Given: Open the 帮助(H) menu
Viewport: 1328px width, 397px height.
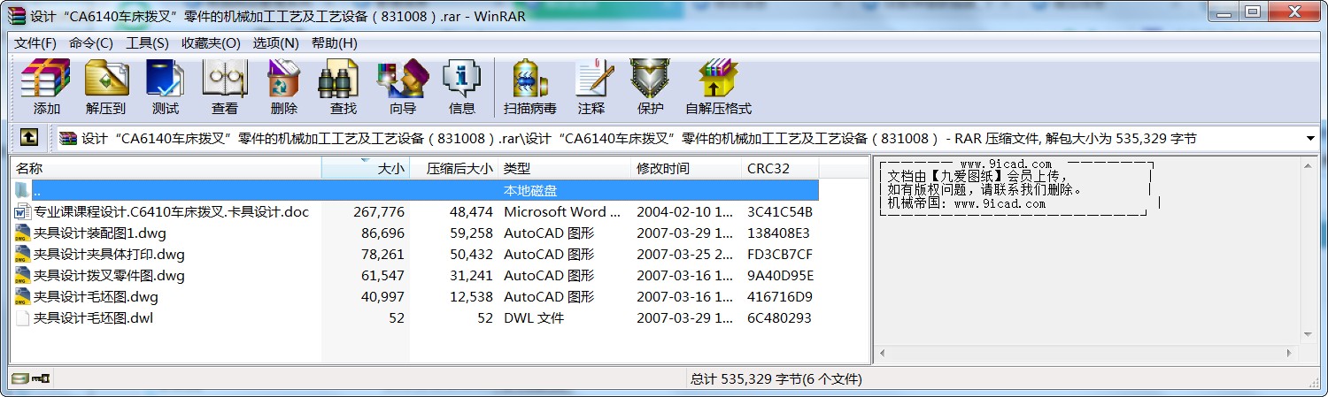Looking at the screenshot, I should point(335,43).
